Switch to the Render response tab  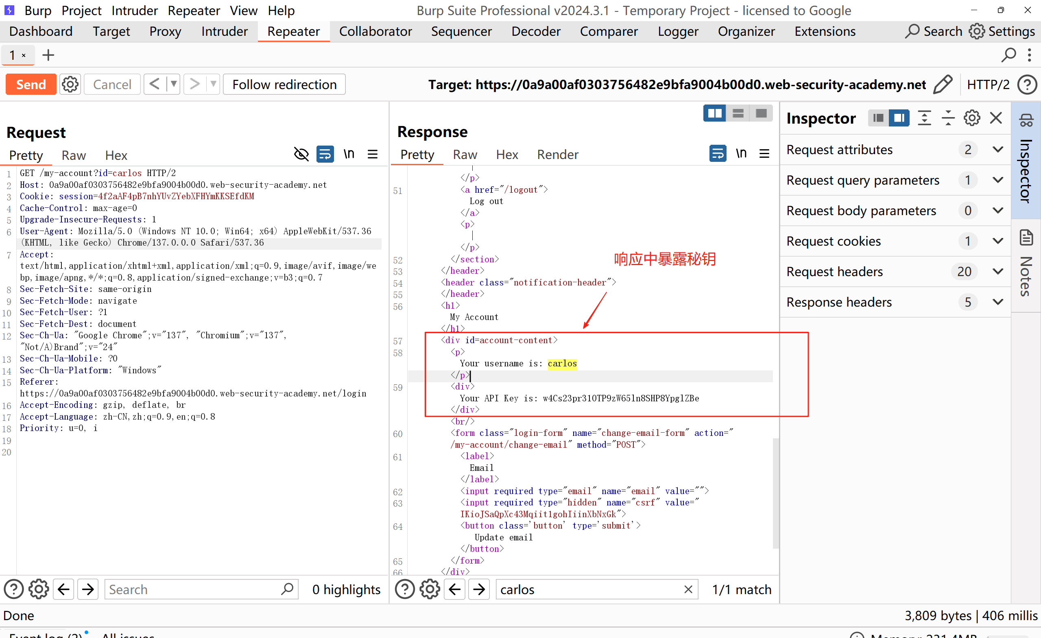click(x=557, y=155)
